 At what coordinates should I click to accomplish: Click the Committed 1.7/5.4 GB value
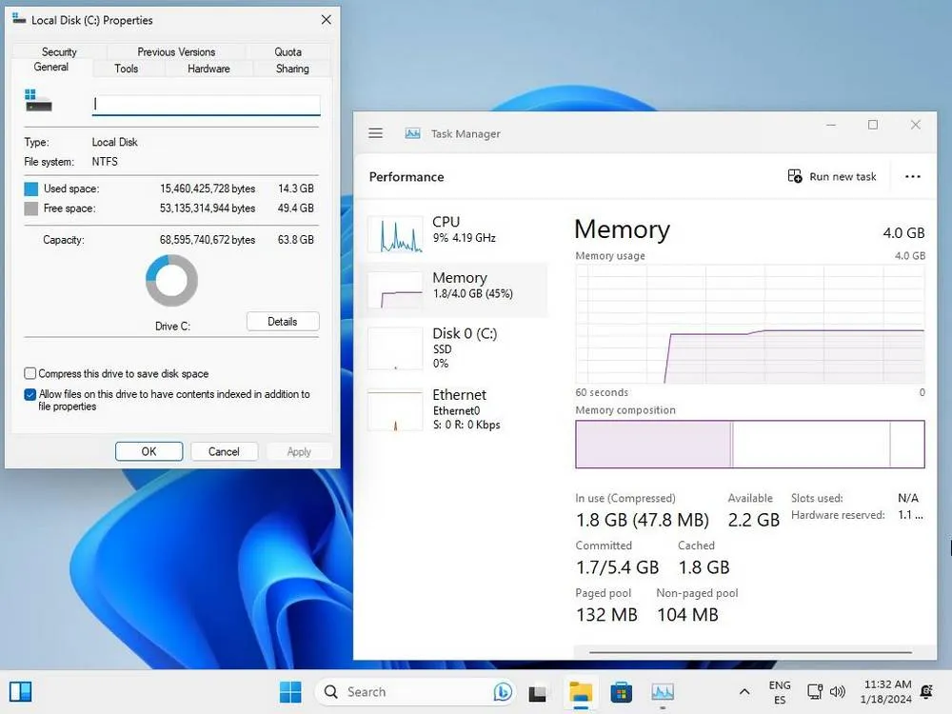617,567
